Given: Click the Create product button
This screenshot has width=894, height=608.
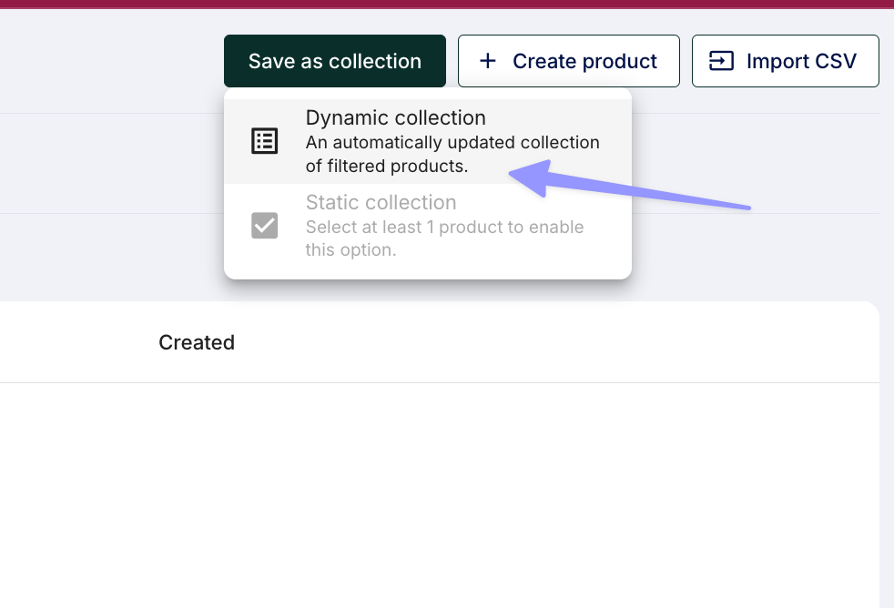Looking at the screenshot, I should 568,61.
